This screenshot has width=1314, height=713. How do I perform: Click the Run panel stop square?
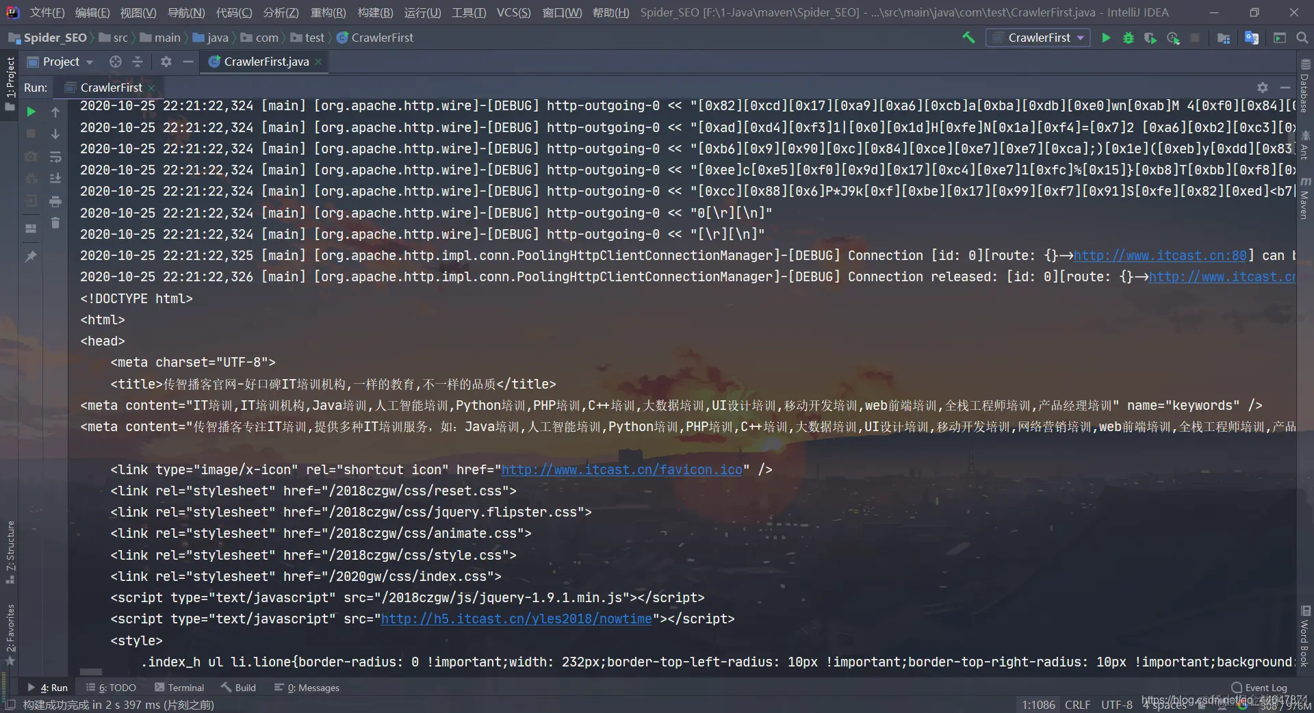click(31, 134)
